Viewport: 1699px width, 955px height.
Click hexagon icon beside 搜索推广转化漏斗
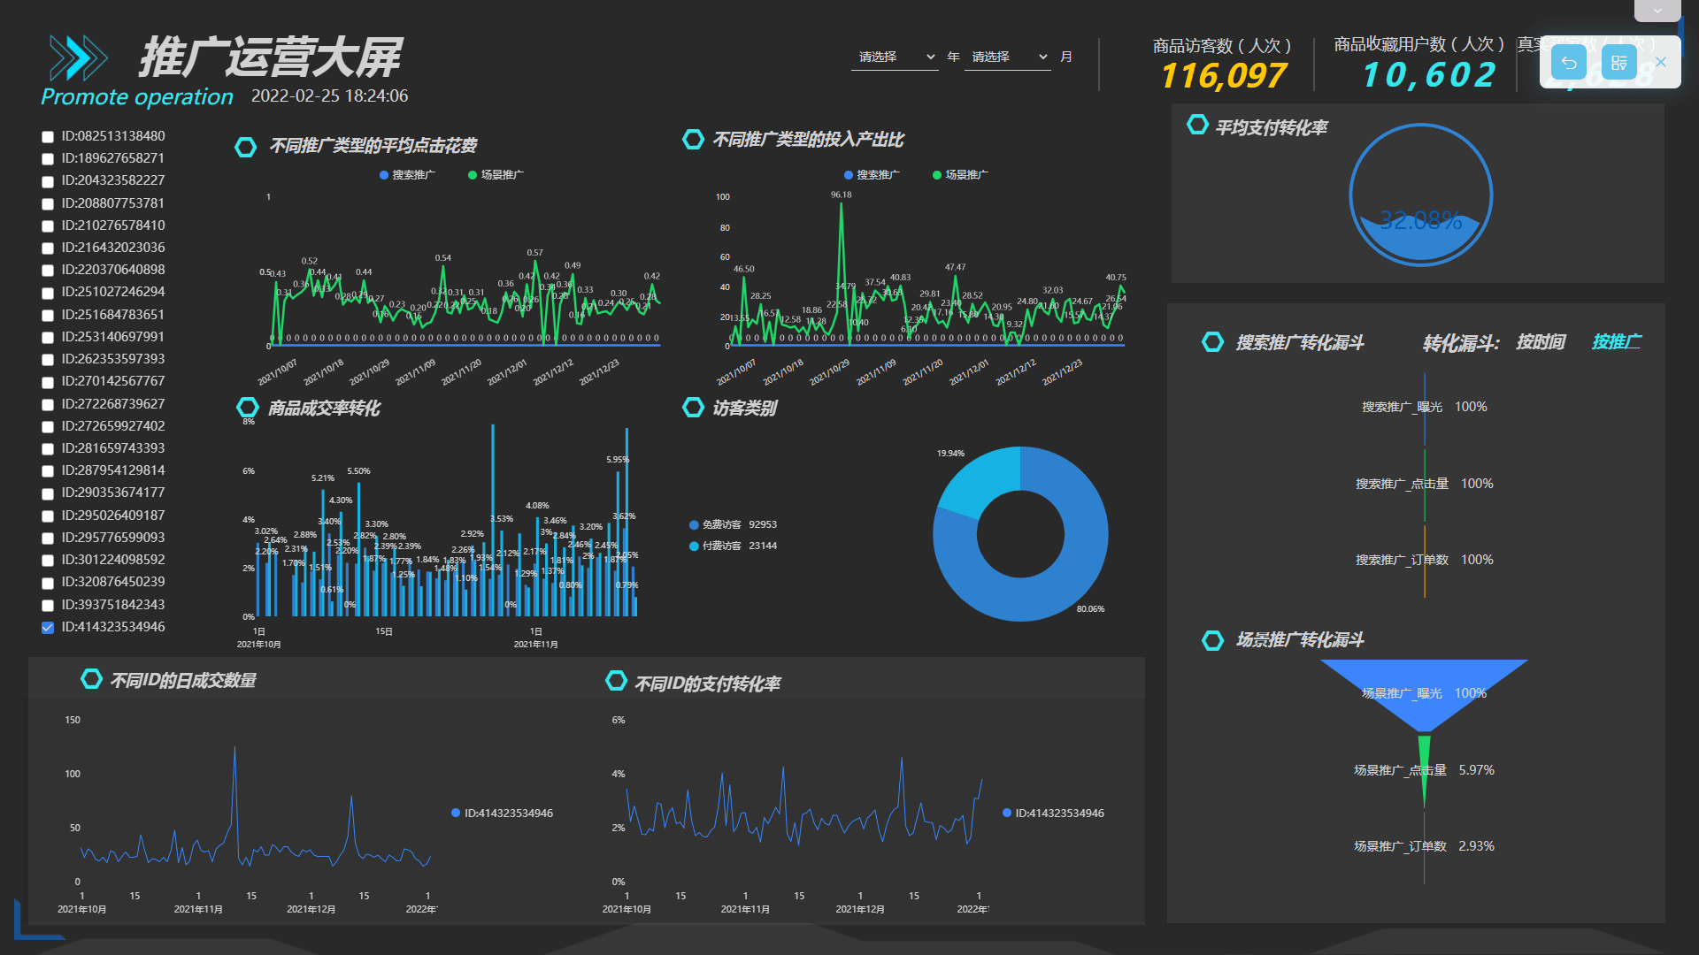coord(1212,342)
